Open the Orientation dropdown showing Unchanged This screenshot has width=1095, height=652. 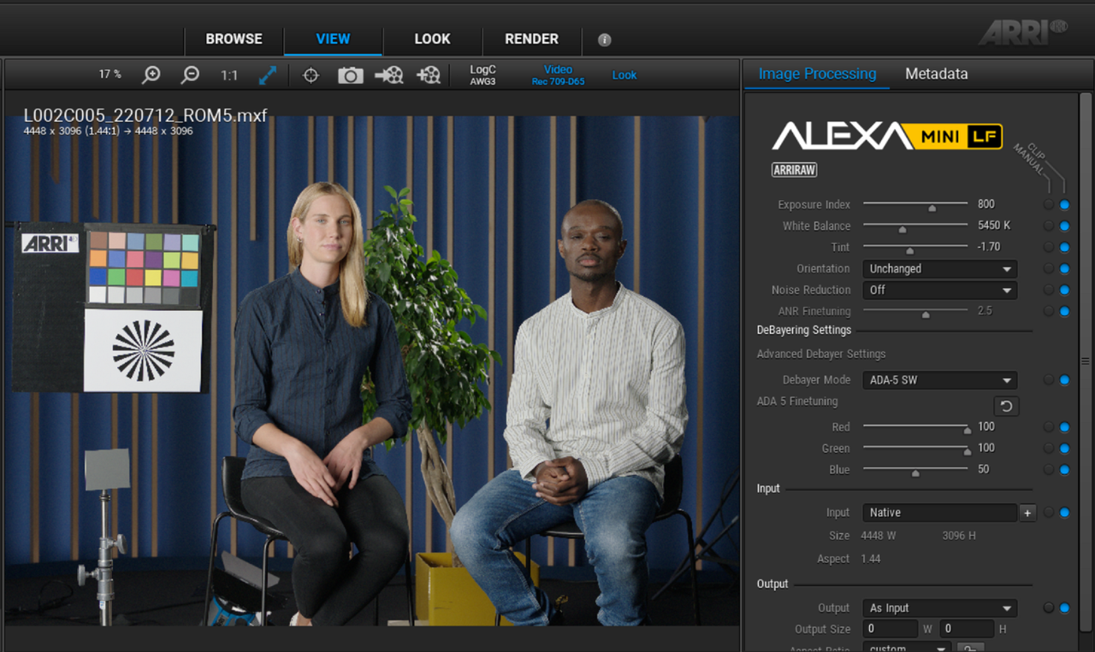pyautogui.click(x=939, y=269)
